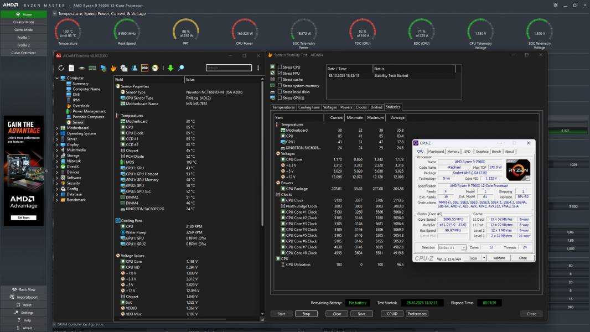Click the refresh icon in AIDA64 toolbar
This screenshot has height=332, width=590.
(61, 68)
